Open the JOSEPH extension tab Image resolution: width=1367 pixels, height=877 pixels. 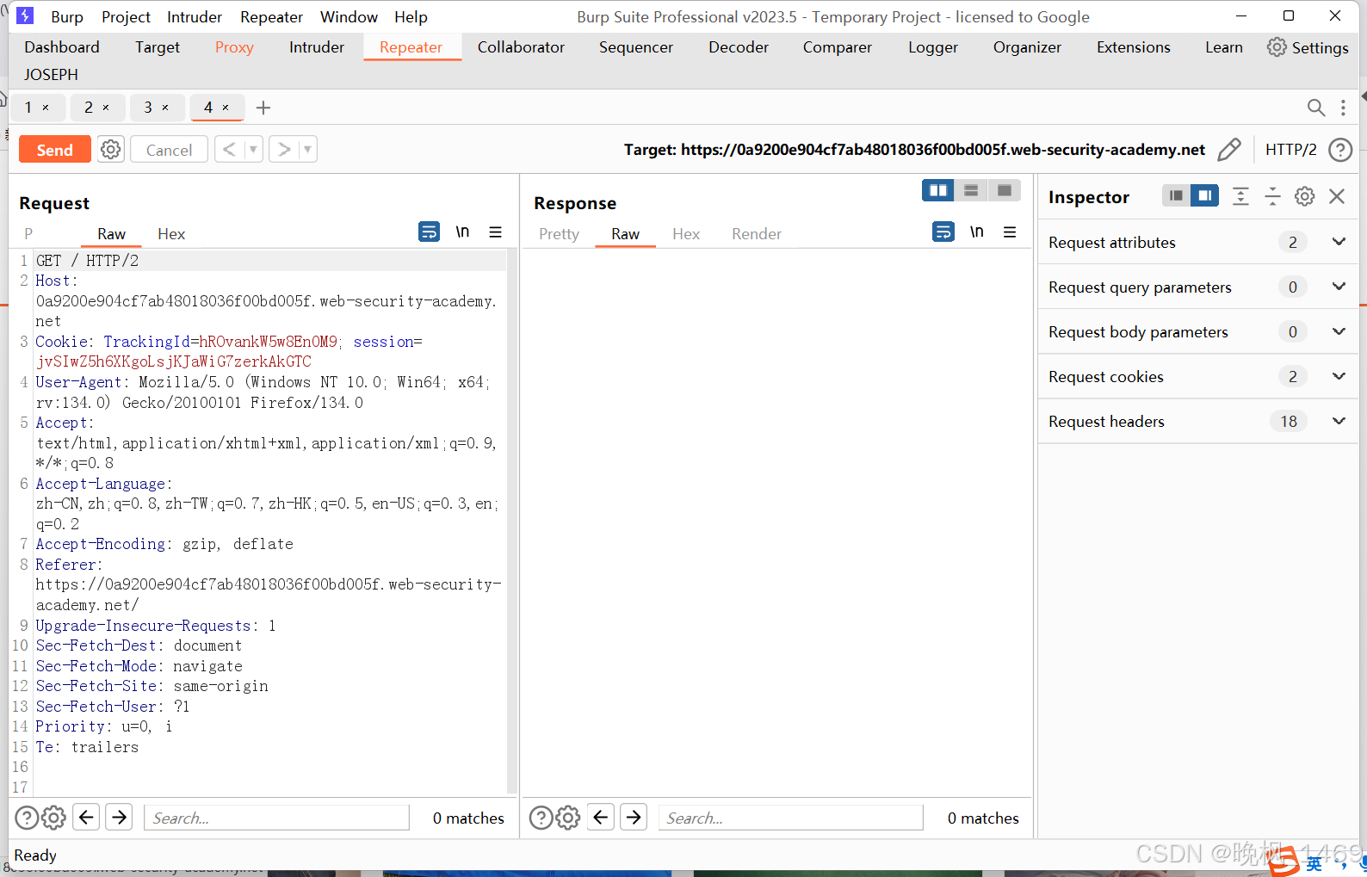[x=51, y=75]
